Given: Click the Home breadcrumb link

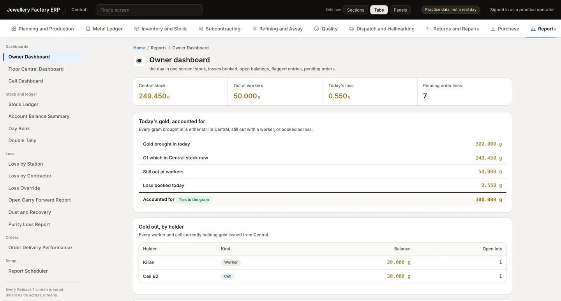Looking at the screenshot, I should [139, 48].
